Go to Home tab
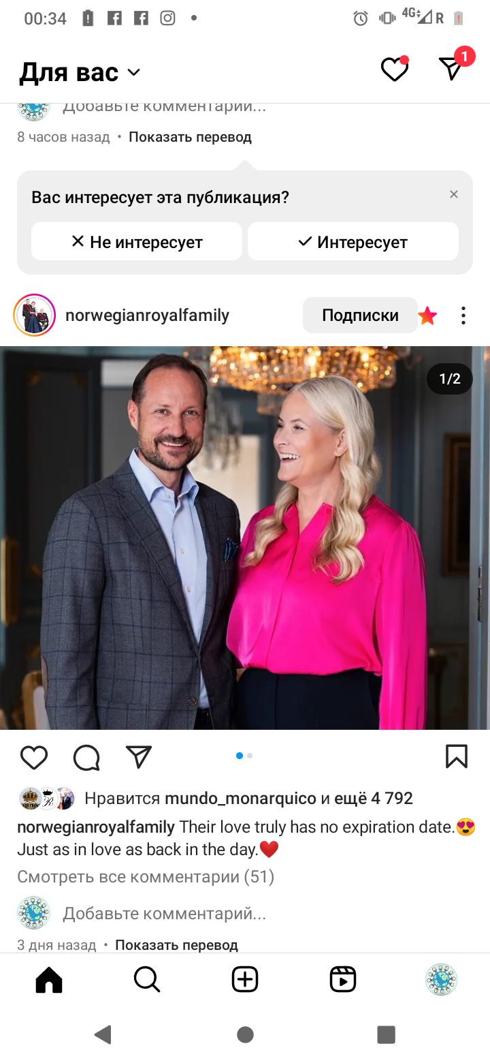 (49, 980)
